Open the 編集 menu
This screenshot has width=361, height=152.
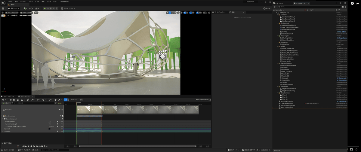point(16,2)
